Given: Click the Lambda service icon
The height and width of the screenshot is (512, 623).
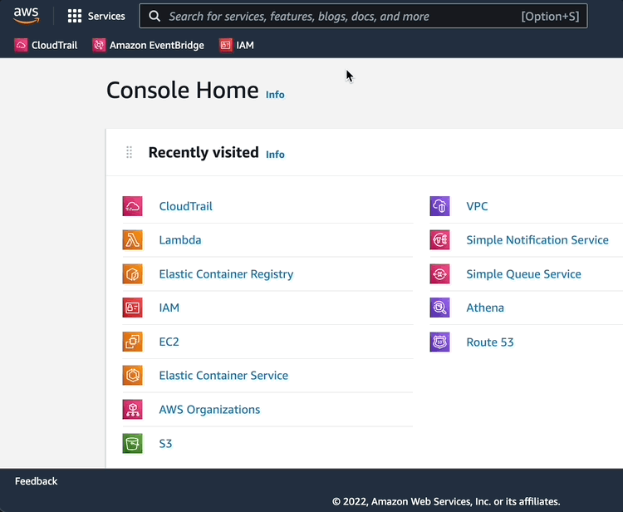Looking at the screenshot, I should click(132, 240).
